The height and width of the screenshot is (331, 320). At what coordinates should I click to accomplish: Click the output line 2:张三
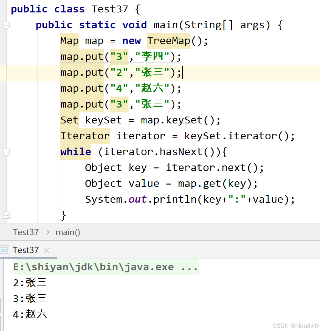point(29,282)
